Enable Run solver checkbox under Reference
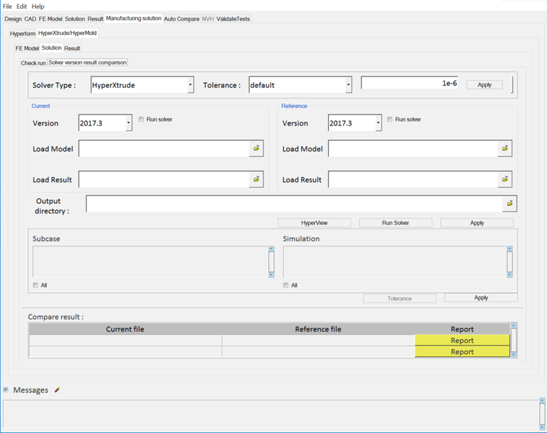This screenshot has height=433, width=547. 391,119
